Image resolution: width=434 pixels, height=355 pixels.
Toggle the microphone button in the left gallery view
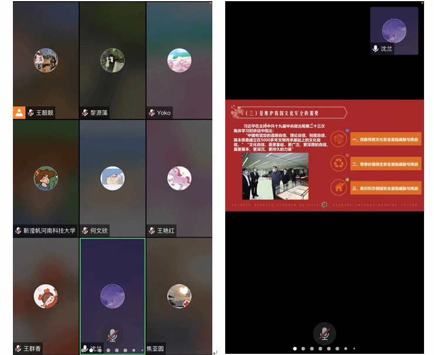[112, 335]
